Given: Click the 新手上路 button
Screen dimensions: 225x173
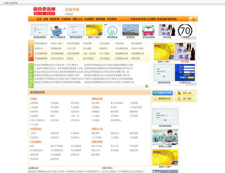Looking at the screenshot, I should pyautogui.click(x=185, y=93).
